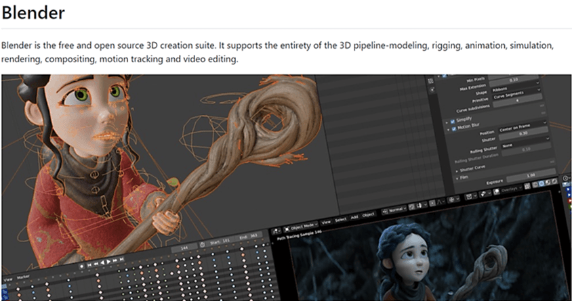Click the clock icon beside Start field

203,244
